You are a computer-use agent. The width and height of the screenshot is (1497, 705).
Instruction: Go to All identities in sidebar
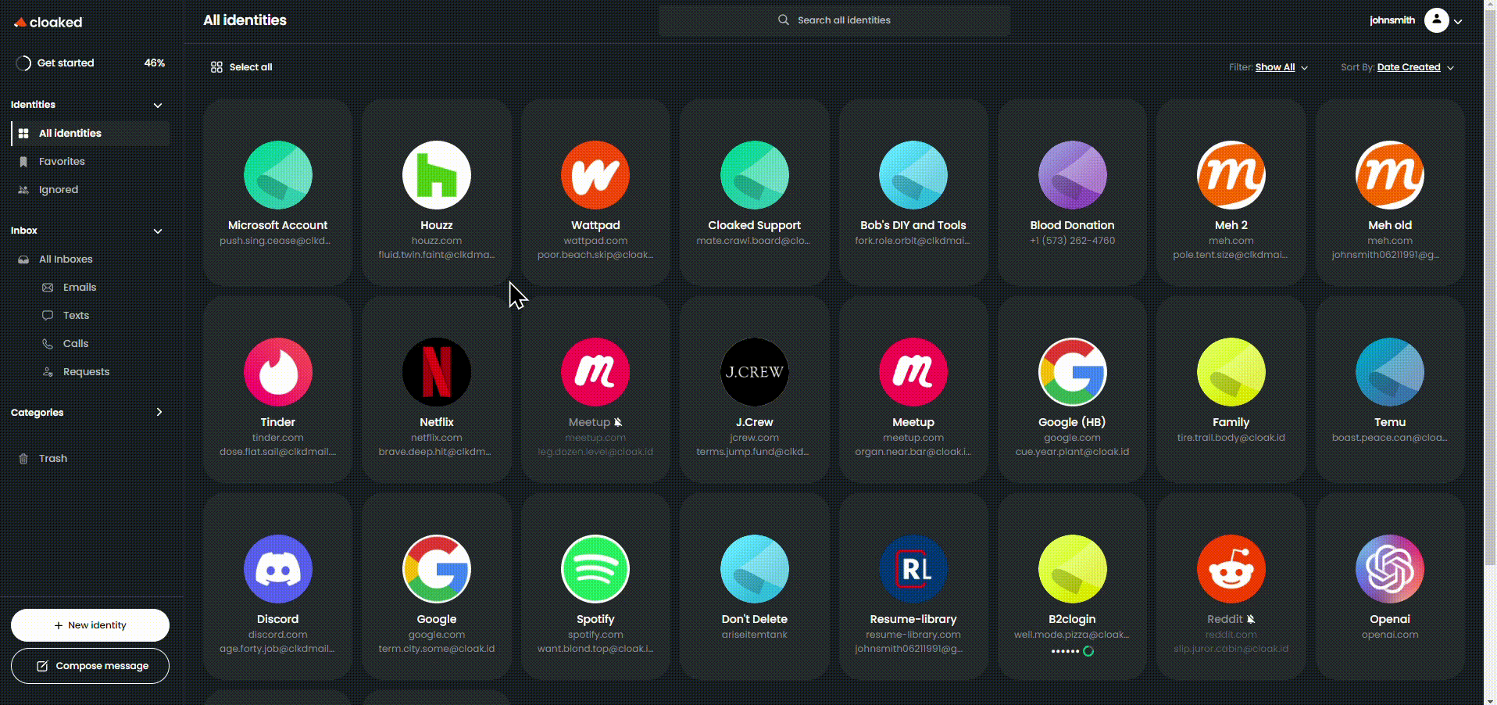pos(91,133)
